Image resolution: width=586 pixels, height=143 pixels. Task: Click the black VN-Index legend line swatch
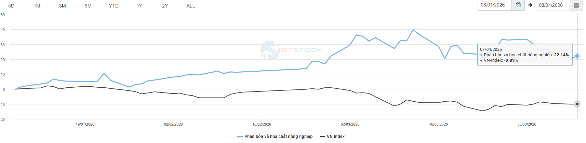pyautogui.click(x=322, y=137)
